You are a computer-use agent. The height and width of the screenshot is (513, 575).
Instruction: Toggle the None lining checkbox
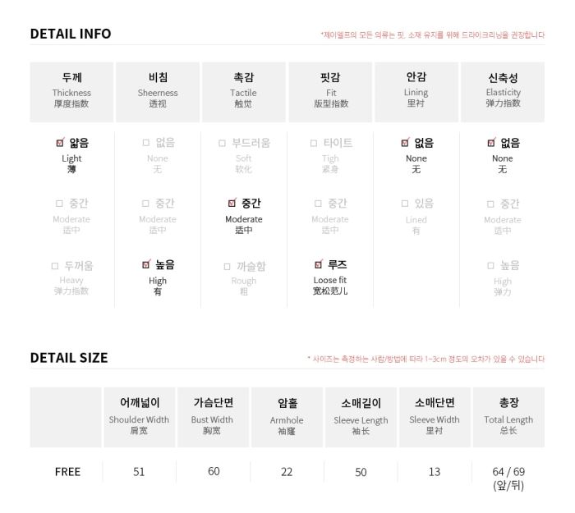click(x=405, y=143)
